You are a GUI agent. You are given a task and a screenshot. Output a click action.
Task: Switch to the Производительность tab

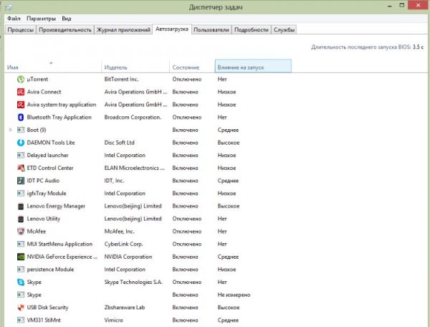[65, 30]
